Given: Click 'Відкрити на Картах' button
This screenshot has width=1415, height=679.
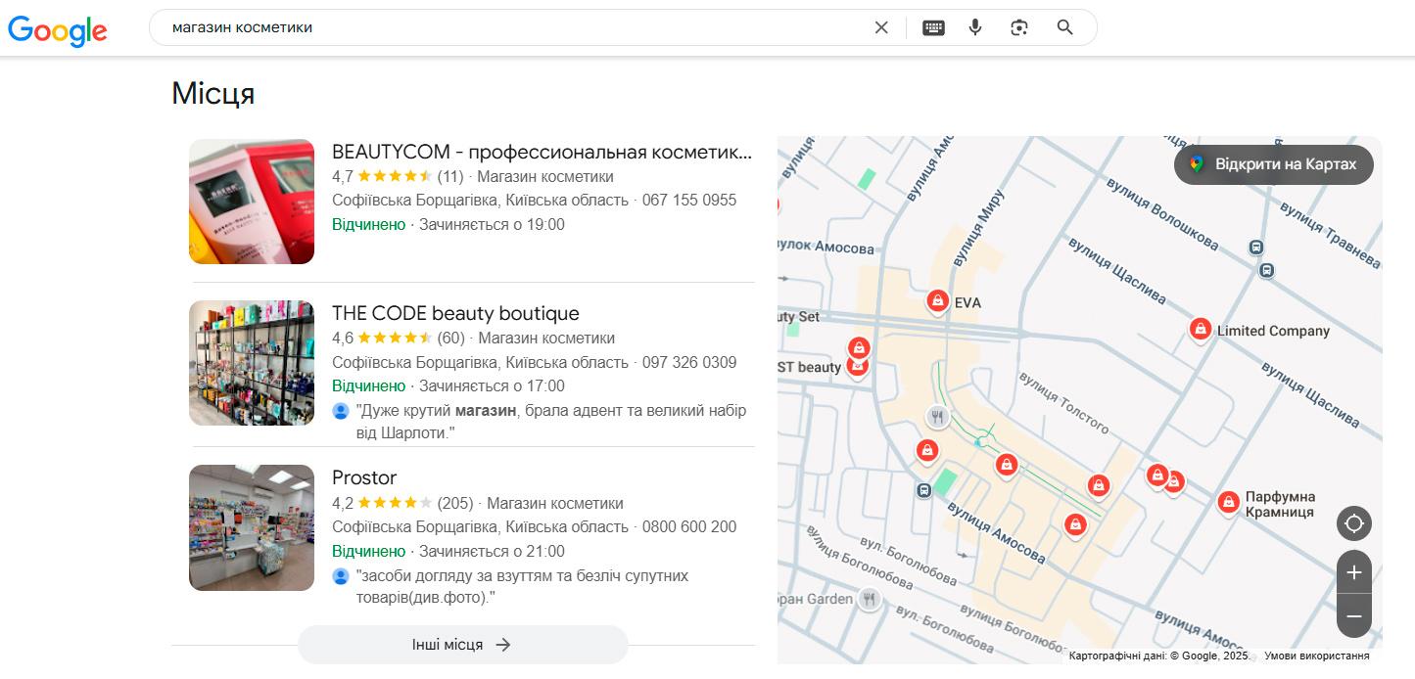Looking at the screenshot, I should tap(1274, 164).
